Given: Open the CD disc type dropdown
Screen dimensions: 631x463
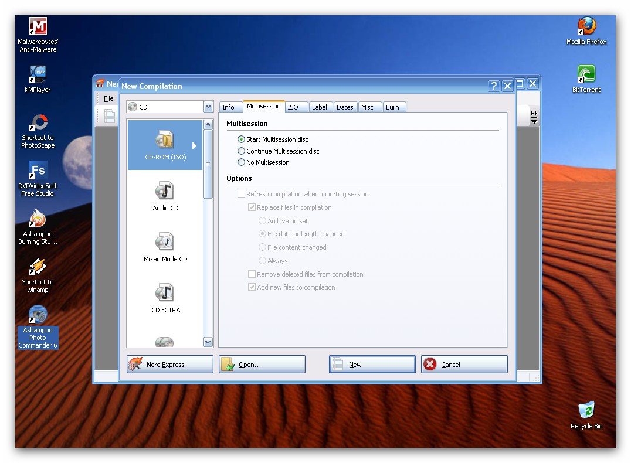Looking at the screenshot, I should click(208, 107).
